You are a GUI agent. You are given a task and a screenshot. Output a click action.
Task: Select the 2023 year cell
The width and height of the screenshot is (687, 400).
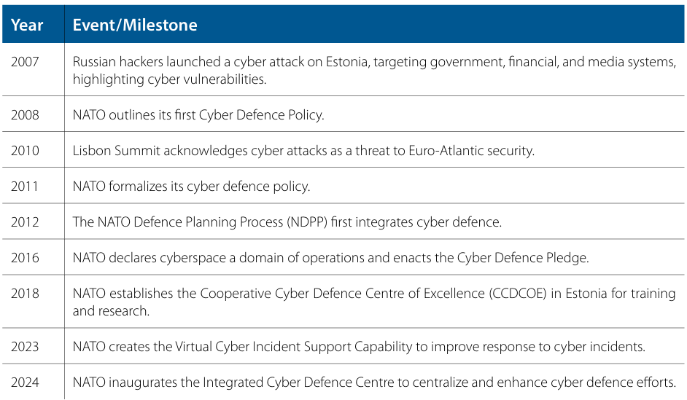pyautogui.click(x=25, y=347)
